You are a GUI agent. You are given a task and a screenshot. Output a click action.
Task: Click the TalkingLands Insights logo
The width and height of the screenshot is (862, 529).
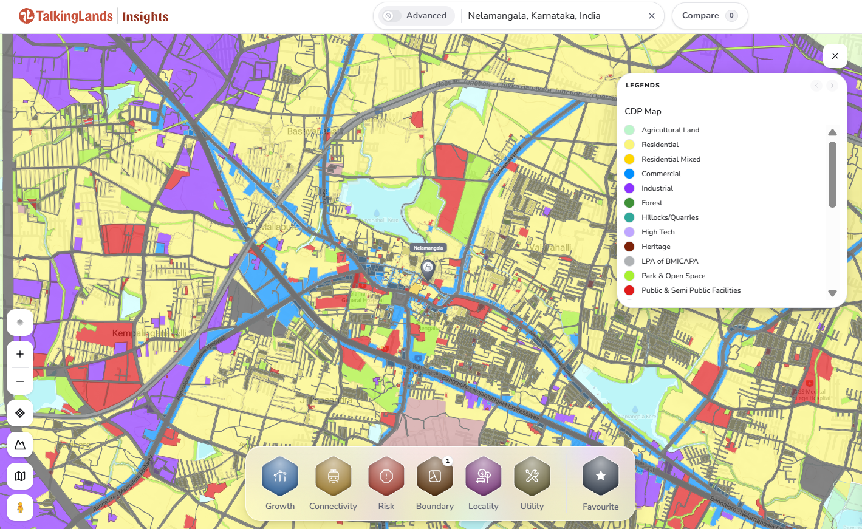(x=94, y=16)
